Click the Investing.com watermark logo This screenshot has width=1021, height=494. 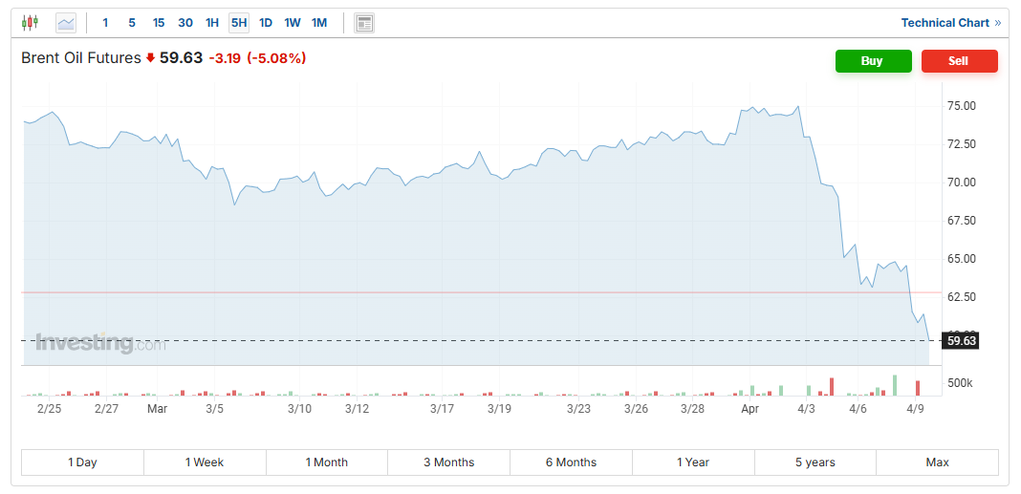[99, 343]
